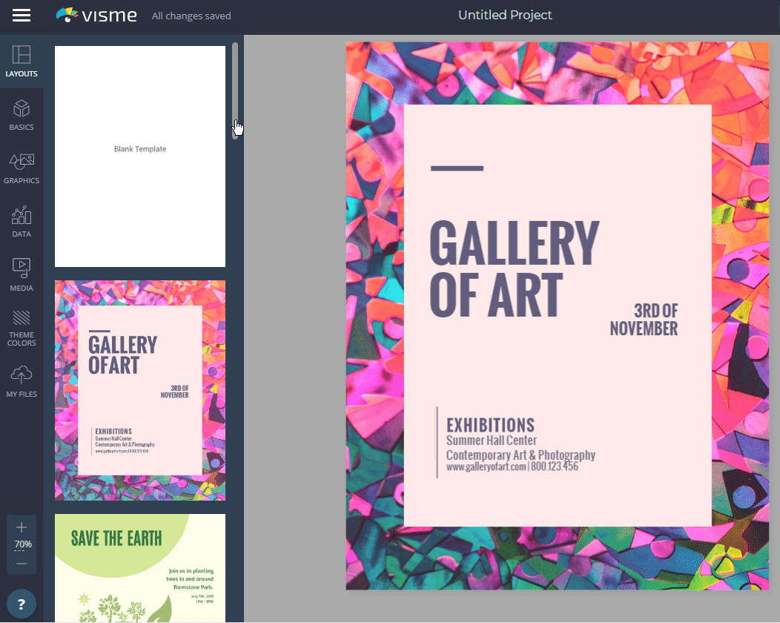
Task: Open the Data panel
Action: tap(22, 222)
